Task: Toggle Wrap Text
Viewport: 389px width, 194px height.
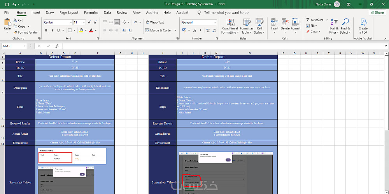Action: click(154, 22)
